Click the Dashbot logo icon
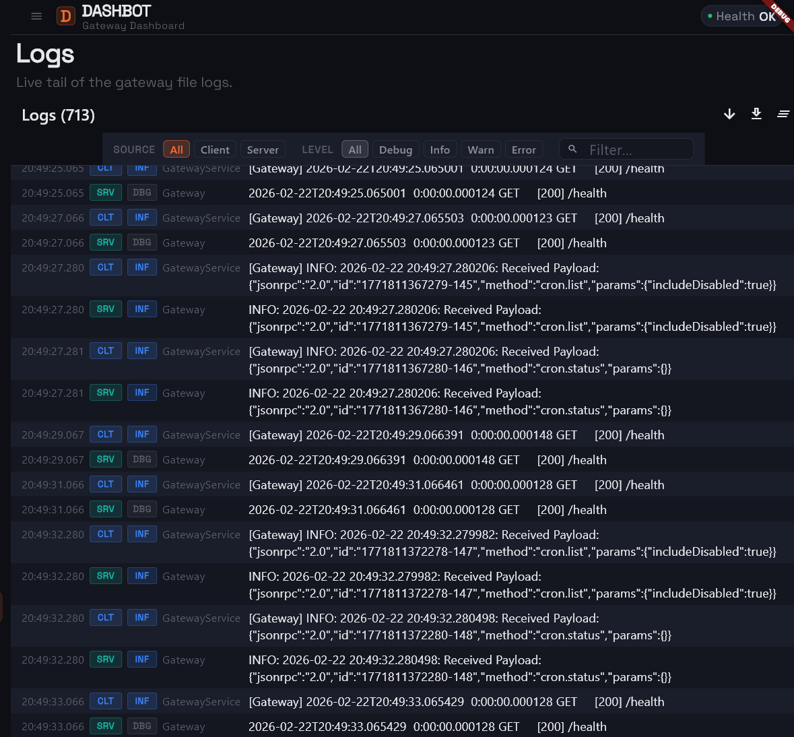This screenshot has width=794, height=737. click(65, 15)
